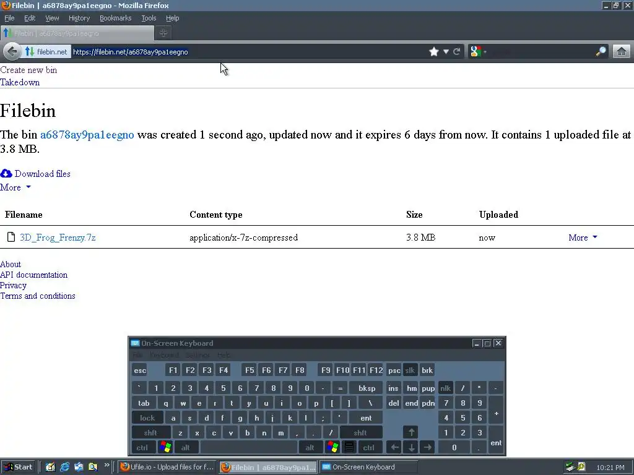Toggle the right shft key on keyboard
634x475 pixels.
pyautogui.click(x=360, y=432)
